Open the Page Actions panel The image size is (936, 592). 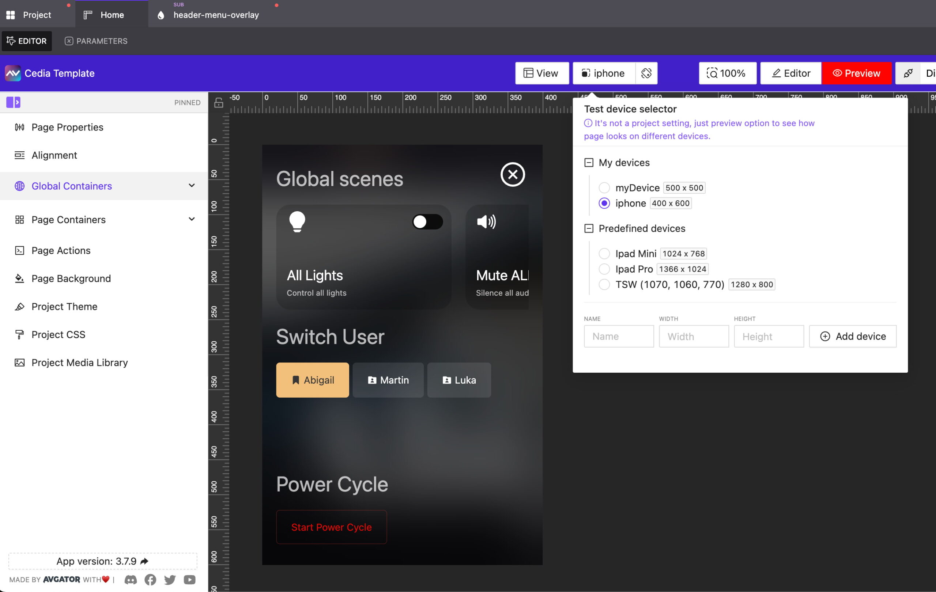61,251
